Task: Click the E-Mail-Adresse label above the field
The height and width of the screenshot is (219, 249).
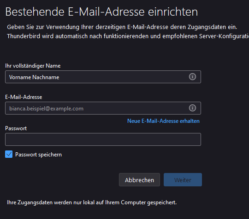Action: 24,97
